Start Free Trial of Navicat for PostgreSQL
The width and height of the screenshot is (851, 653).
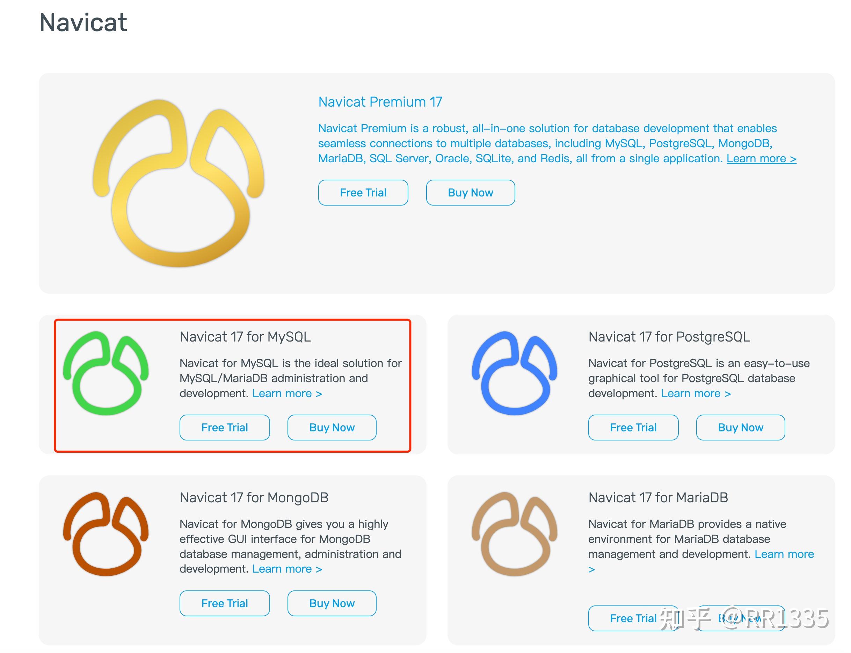(633, 428)
